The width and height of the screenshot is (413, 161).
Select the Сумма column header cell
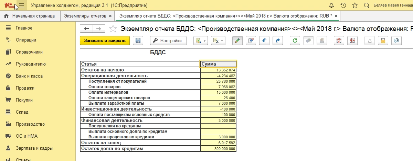click(x=218, y=64)
